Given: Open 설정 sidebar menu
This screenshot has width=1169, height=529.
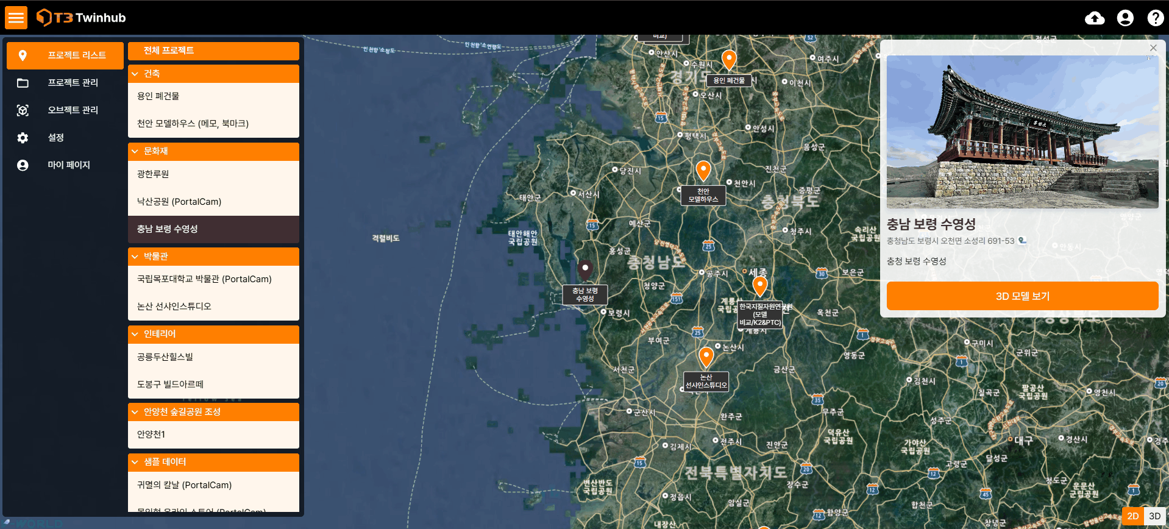Looking at the screenshot, I should (x=65, y=138).
